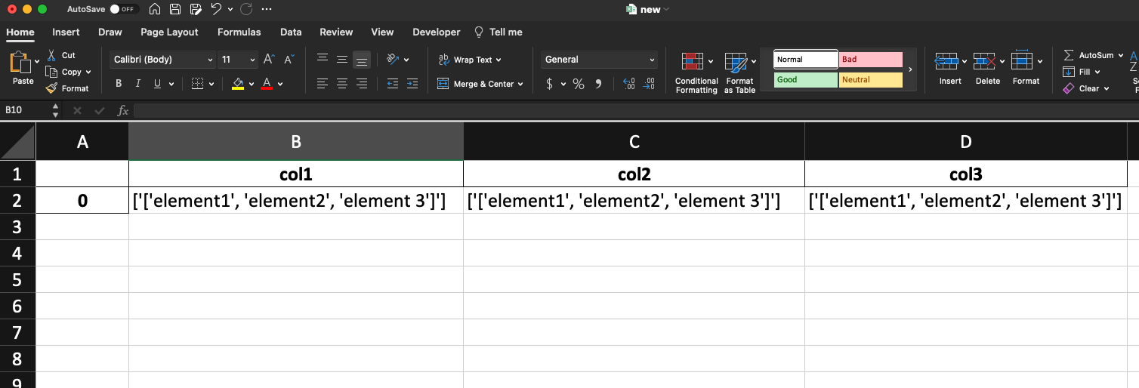Image resolution: width=1139 pixels, height=388 pixels.
Task: Toggle Italic formatting
Action: pos(138,84)
